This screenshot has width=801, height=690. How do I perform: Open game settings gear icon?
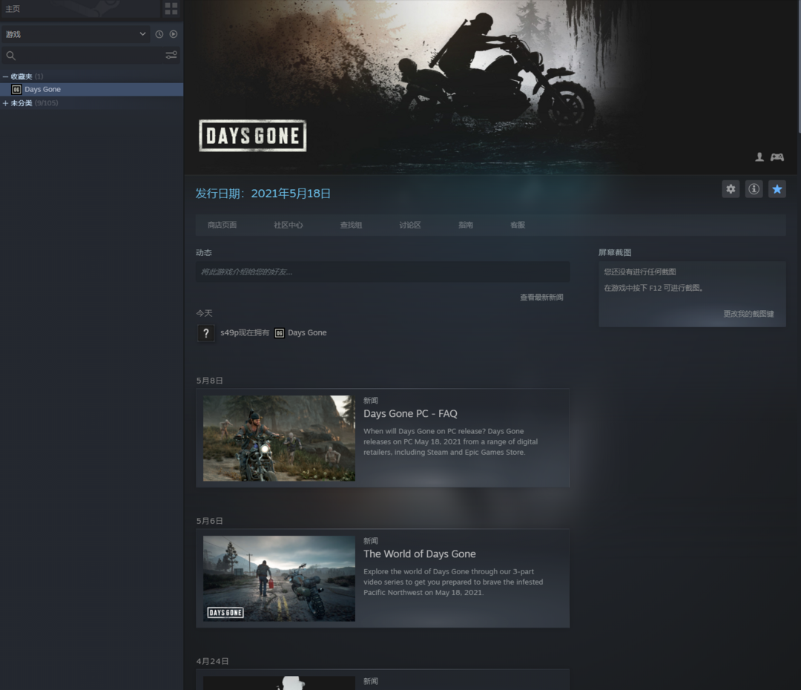[x=731, y=189]
